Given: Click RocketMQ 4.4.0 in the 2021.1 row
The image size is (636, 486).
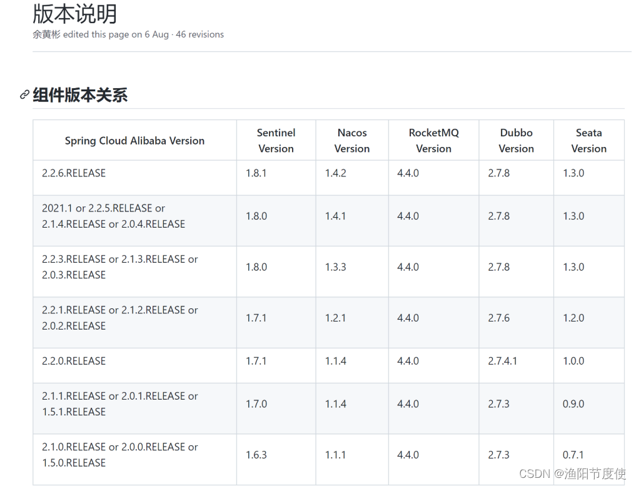Looking at the screenshot, I should pos(408,216).
